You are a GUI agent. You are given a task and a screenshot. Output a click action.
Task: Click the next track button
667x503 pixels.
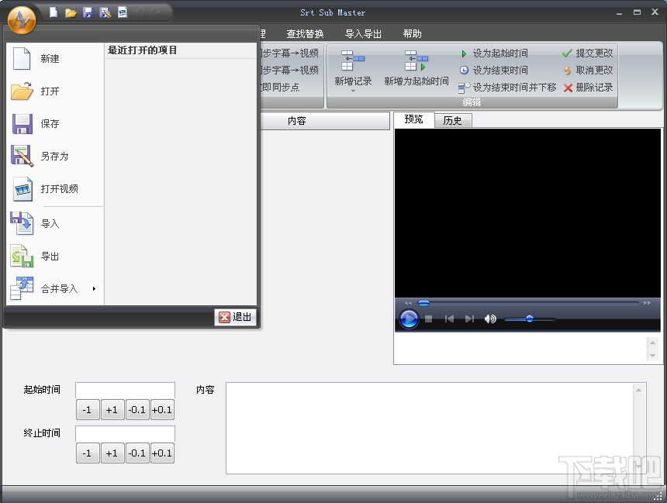click(469, 319)
